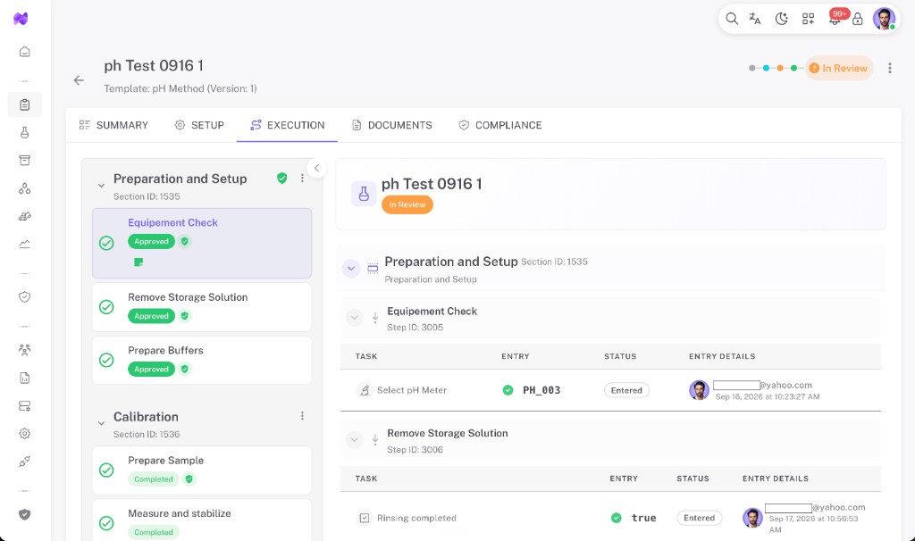Collapse the Remove Storage Solution step in main panel

click(354, 440)
